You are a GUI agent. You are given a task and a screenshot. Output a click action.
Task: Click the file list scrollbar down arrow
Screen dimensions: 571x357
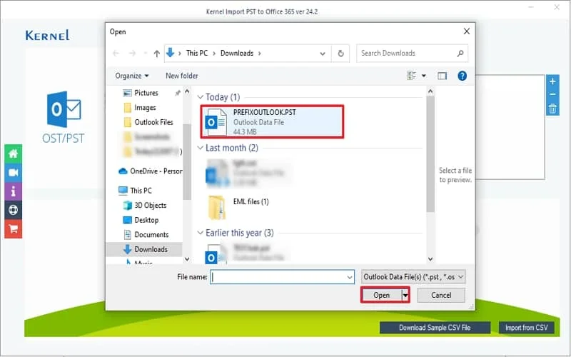coord(430,259)
